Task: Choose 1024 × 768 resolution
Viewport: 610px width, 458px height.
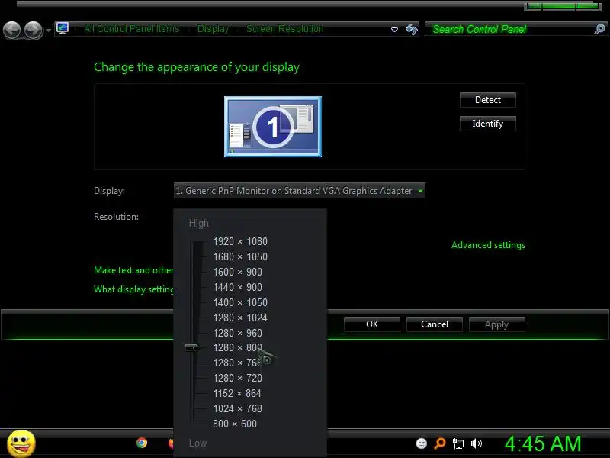Action: pos(237,408)
